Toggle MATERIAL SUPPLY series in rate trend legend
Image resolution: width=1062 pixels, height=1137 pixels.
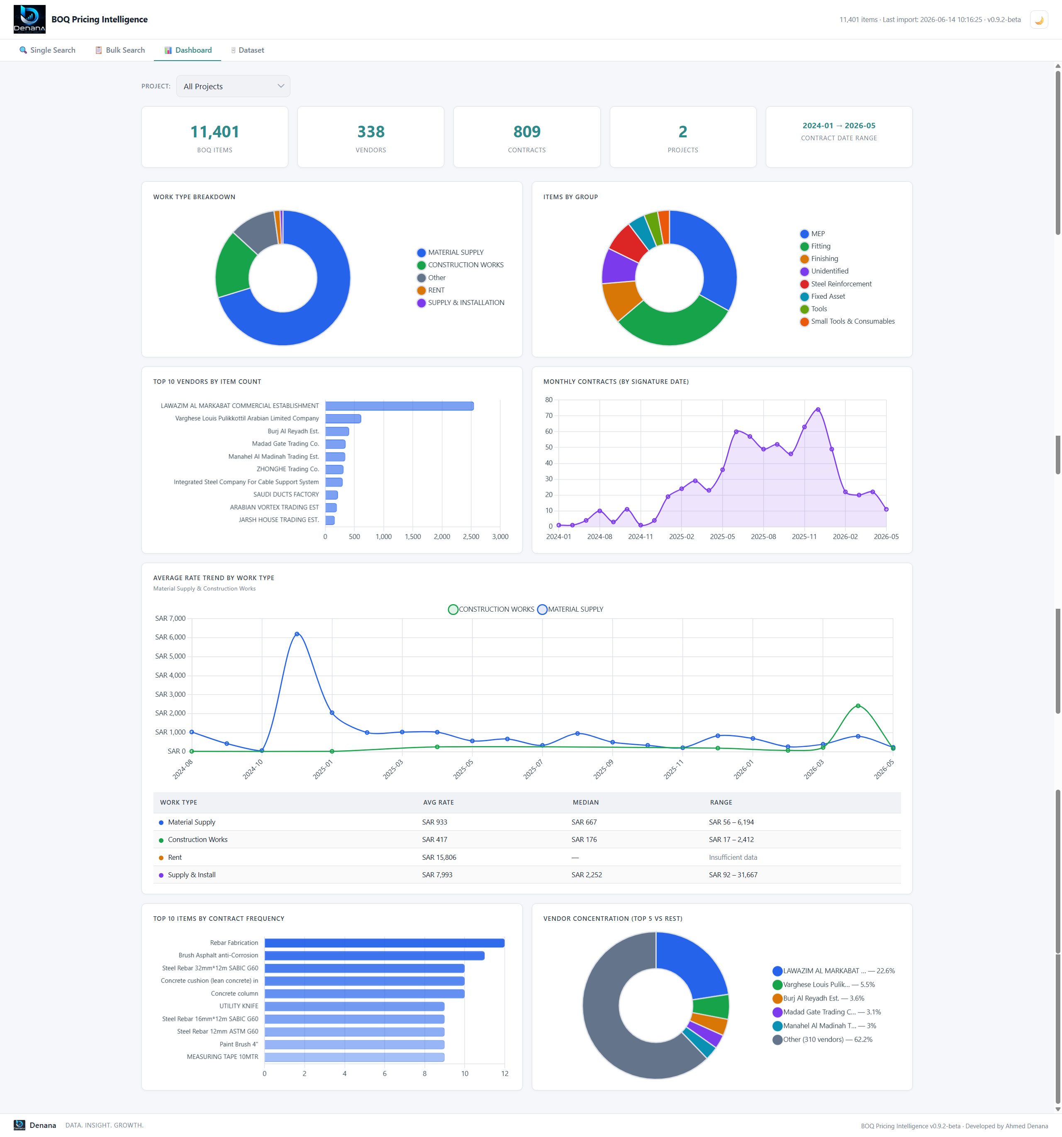pos(570,609)
